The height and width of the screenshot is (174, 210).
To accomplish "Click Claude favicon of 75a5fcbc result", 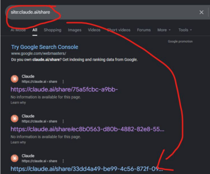I will coord(15,79).
